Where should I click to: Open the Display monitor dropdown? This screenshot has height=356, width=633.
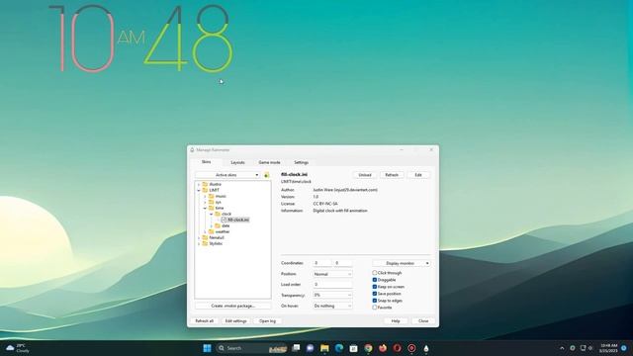[402, 263]
